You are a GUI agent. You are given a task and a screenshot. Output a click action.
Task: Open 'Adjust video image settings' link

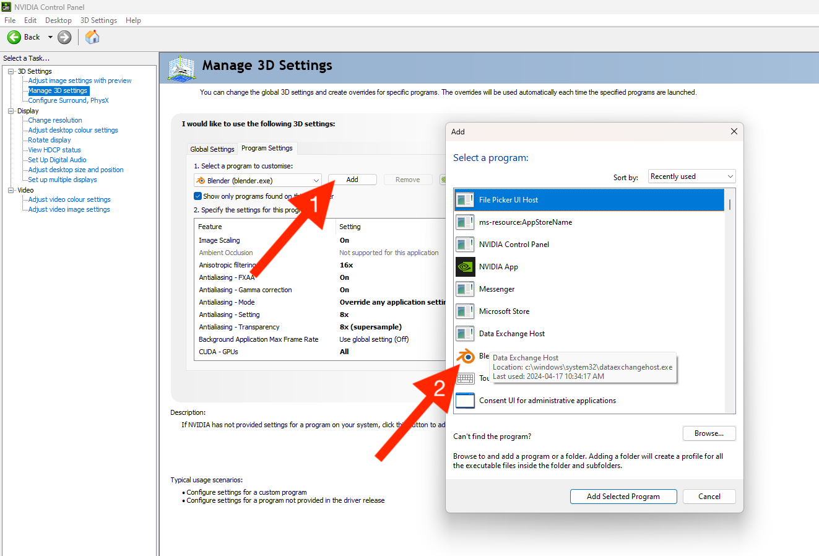pyautogui.click(x=69, y=209)
